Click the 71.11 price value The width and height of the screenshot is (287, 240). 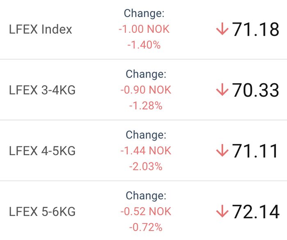pos(255,151)
